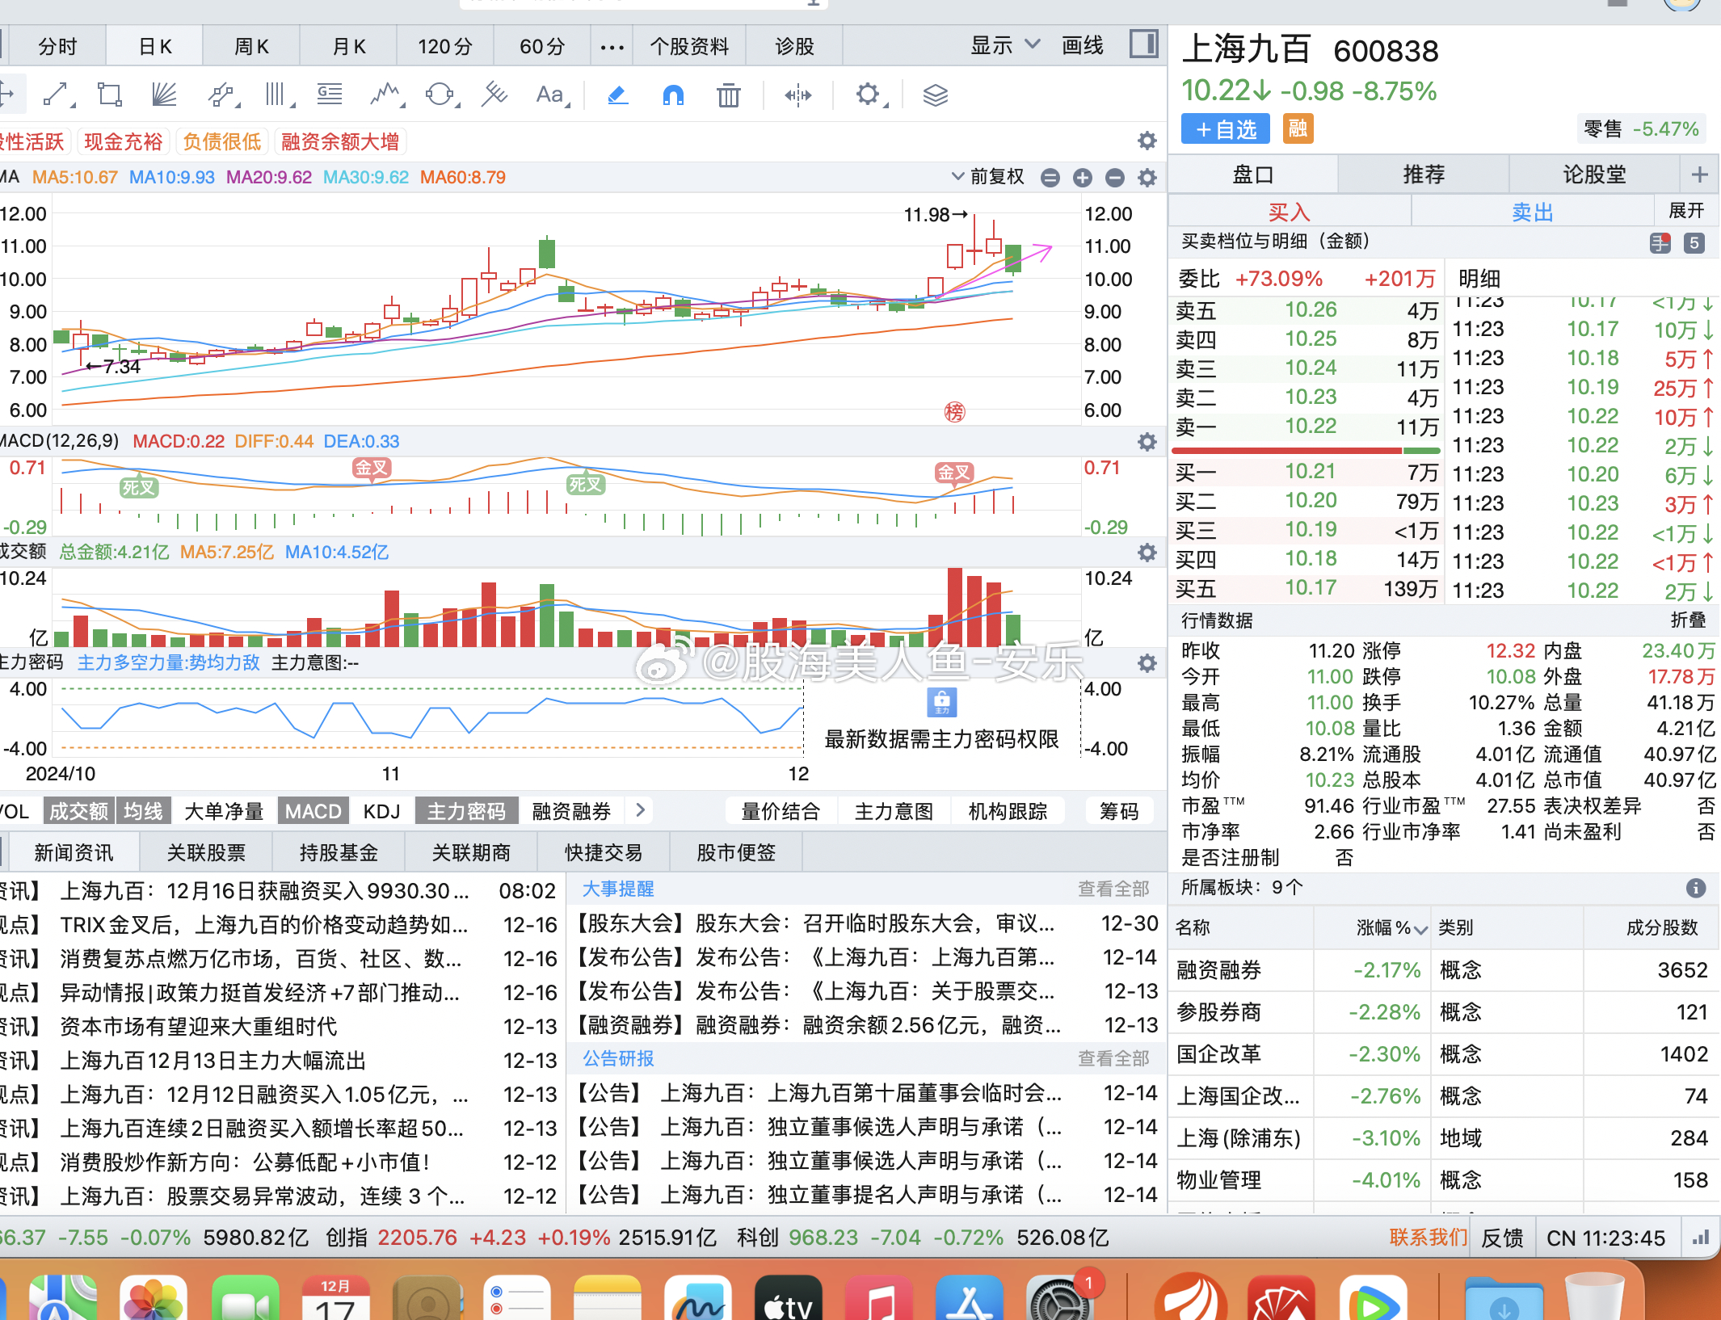Open the MACD panel settings gear
This screenshot has width=1721, height=1320.
pos(1147,442)
